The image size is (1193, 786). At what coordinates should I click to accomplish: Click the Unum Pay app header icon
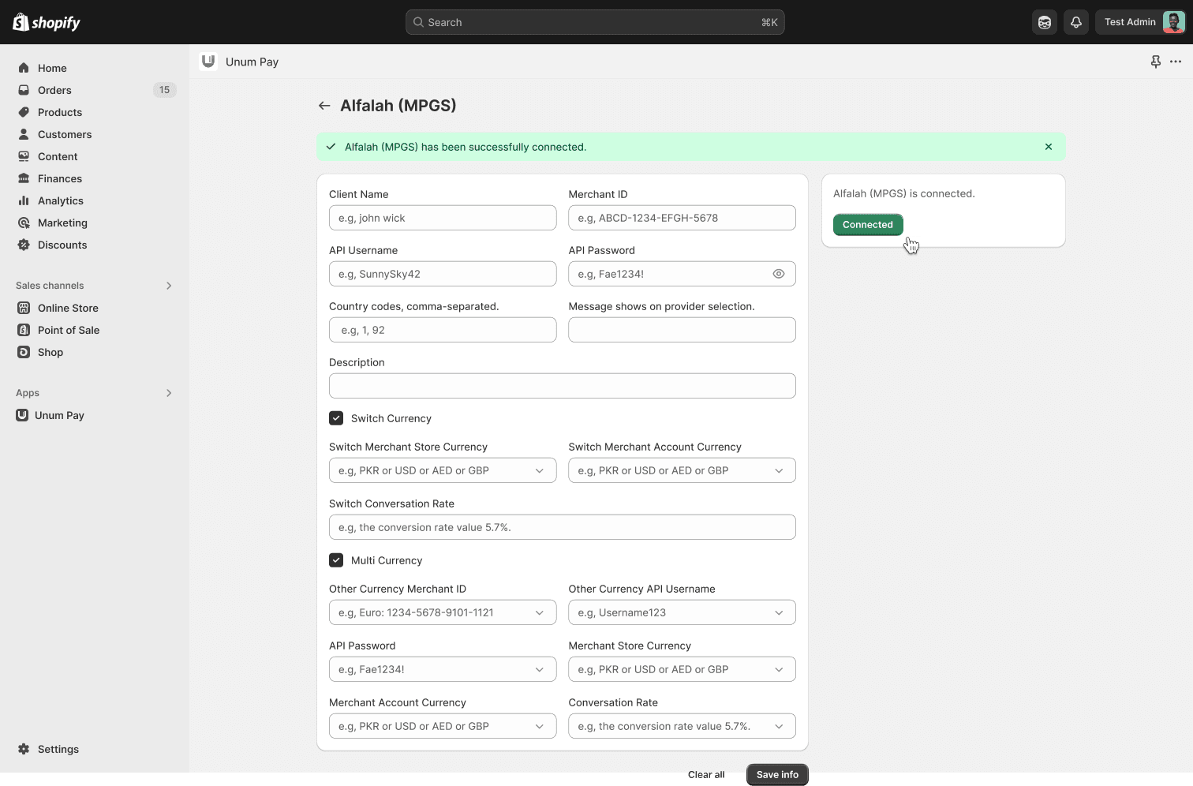coord(208,62)
